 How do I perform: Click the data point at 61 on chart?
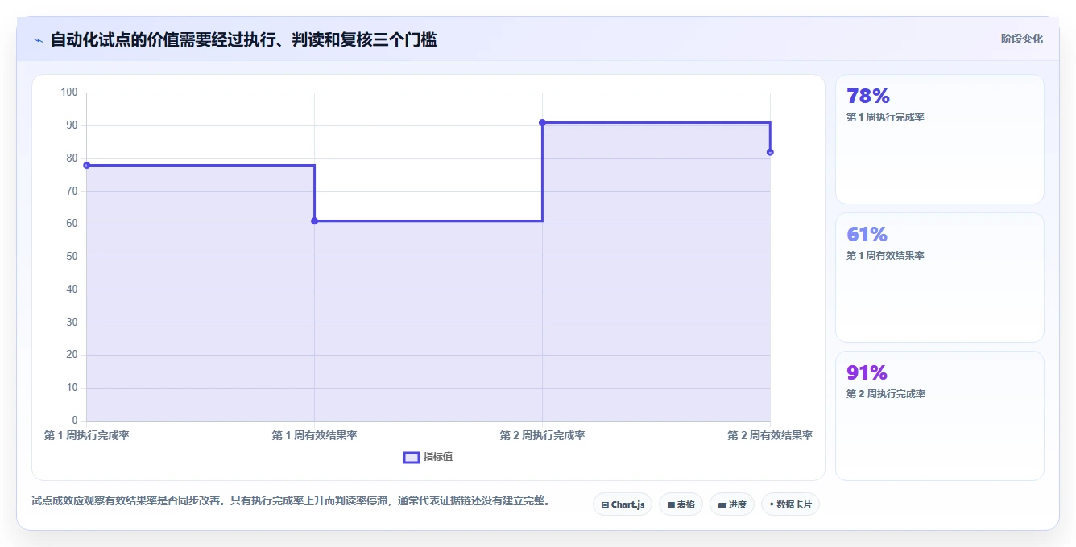tap(314, 221)
